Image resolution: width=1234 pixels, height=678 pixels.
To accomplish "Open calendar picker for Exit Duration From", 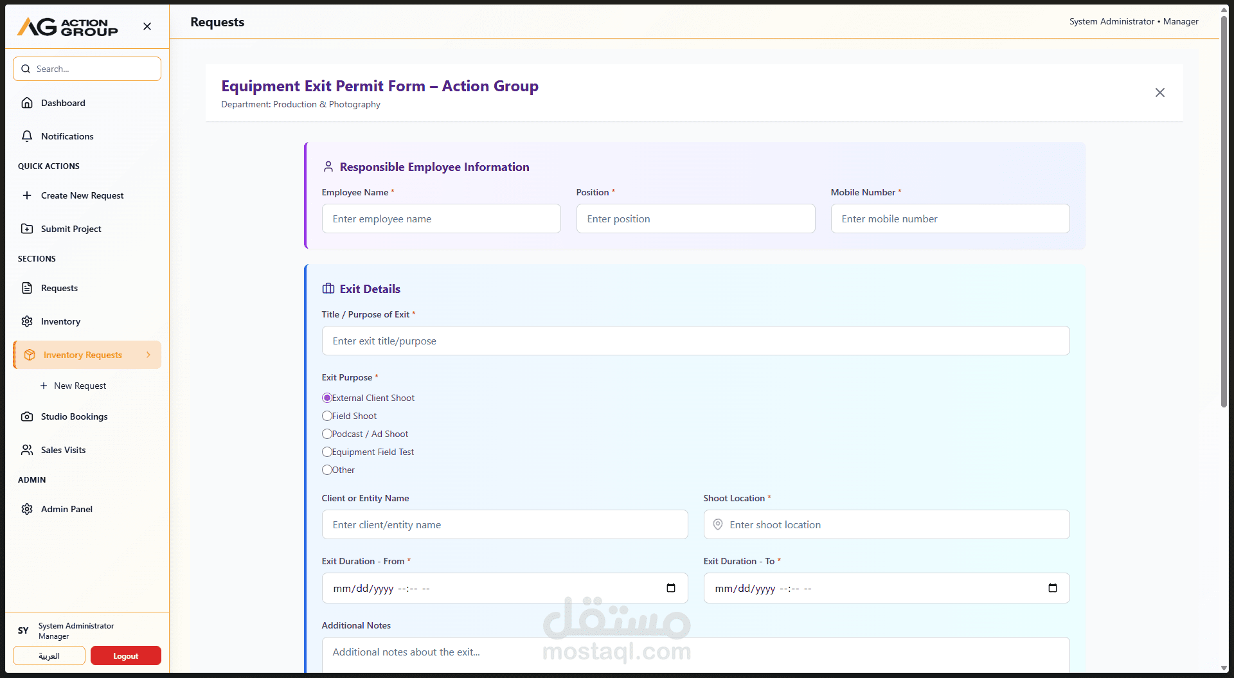I will pyautogui.click(x=671, y=588).
